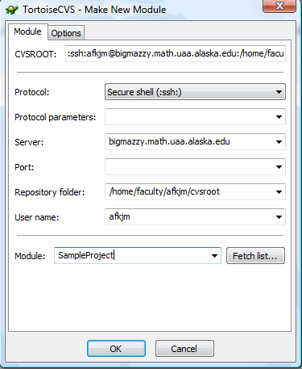Click the "CVSROOT:" label
The height and width of the screenshot is (369, 302).
pyautogui.click(x=35, y=54)
